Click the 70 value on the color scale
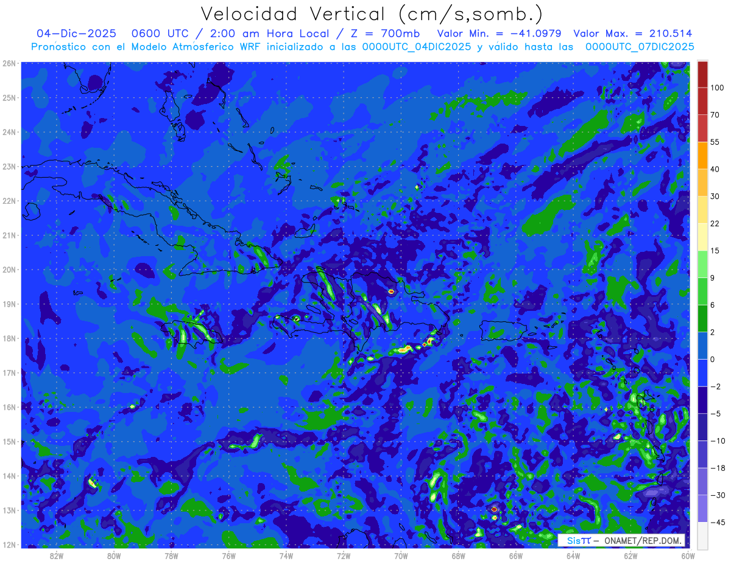 (715, 115)
